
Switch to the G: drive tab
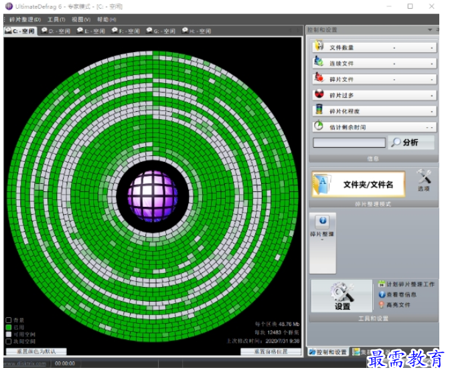tap(161, 31)
